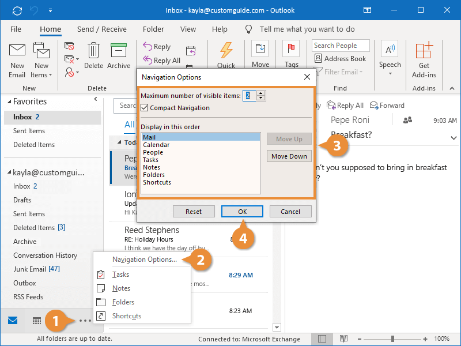This screenshot has width=461, height=346.
Task: Click the Reset button
Action: [194, 212]
